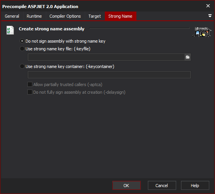Viewport: 215px width, 194px height.
Task: Switch to the General tab
Action: tap(12, 16)
